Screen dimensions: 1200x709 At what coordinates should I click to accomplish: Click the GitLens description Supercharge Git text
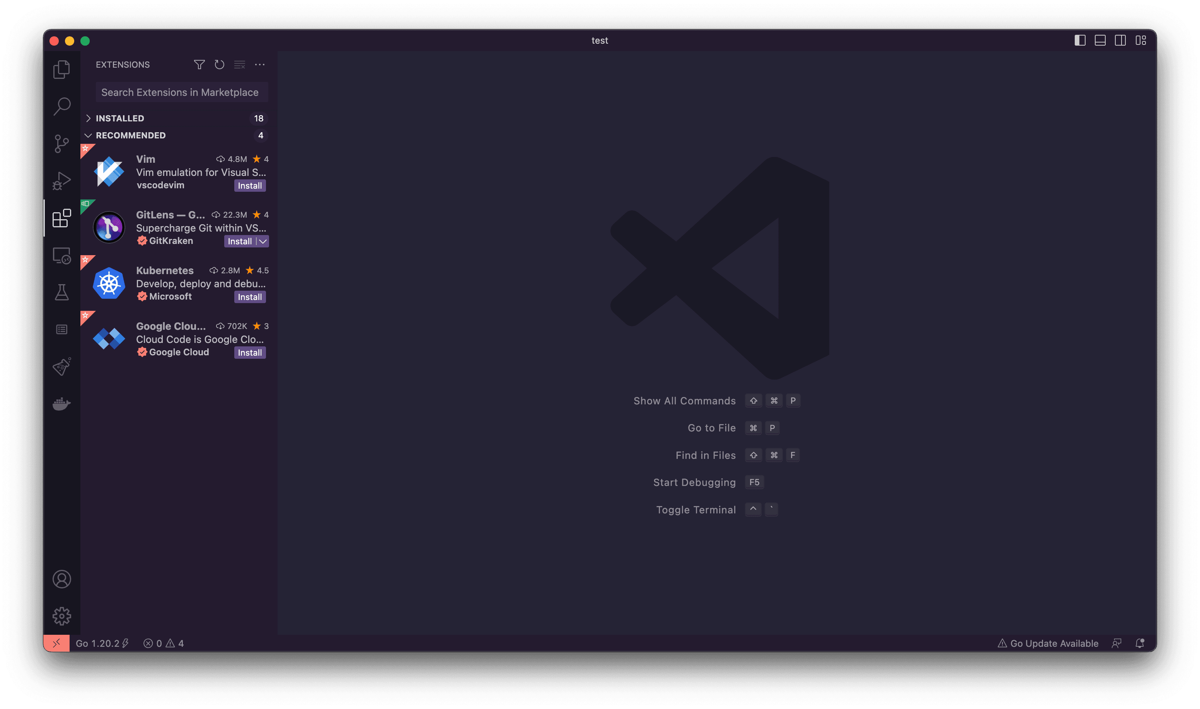(x=201, y=228)
